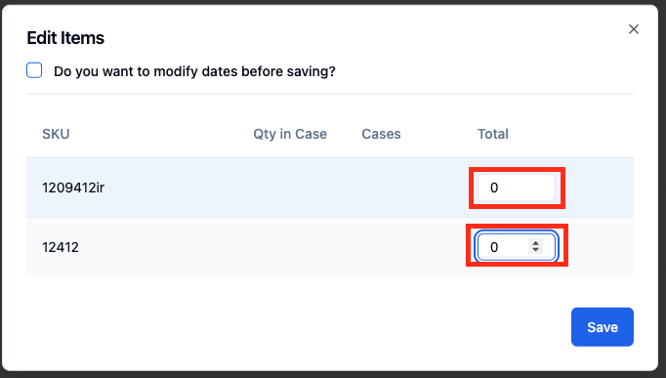Select the SKU column header
Screen dimensions: 666x378
coord(56,134)
